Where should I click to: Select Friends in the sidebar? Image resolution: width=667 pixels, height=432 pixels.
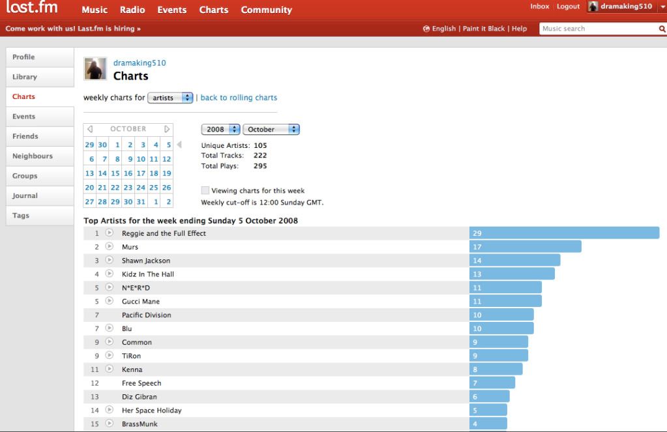(40, 136)
